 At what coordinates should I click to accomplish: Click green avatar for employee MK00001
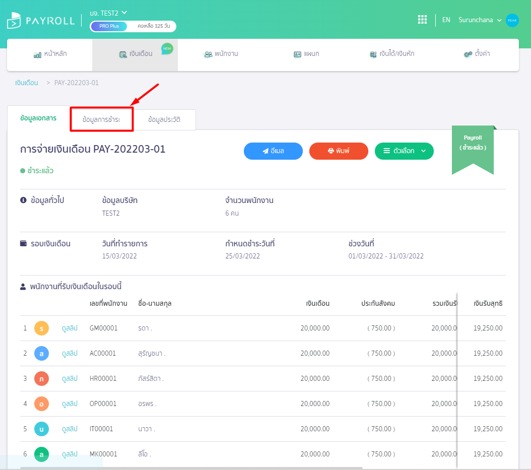41,454
